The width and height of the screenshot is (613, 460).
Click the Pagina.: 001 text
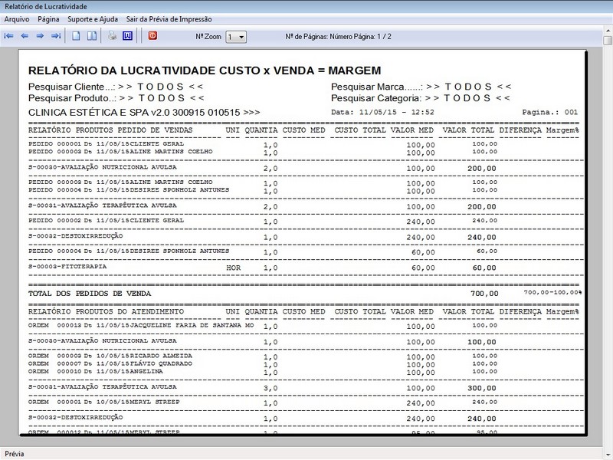click(x=549, y=112)
